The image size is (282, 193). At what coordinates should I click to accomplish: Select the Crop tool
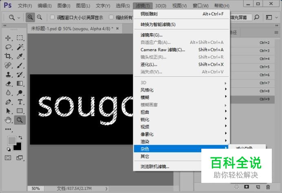[8, 56]
